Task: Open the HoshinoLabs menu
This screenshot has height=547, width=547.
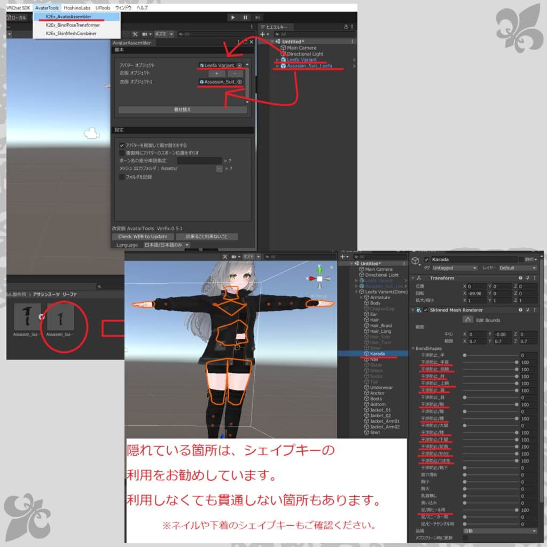Action: [77, 7]
